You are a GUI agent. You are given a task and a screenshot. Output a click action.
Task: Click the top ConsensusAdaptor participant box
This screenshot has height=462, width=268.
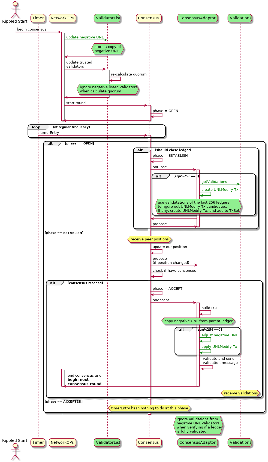(197, 18)
